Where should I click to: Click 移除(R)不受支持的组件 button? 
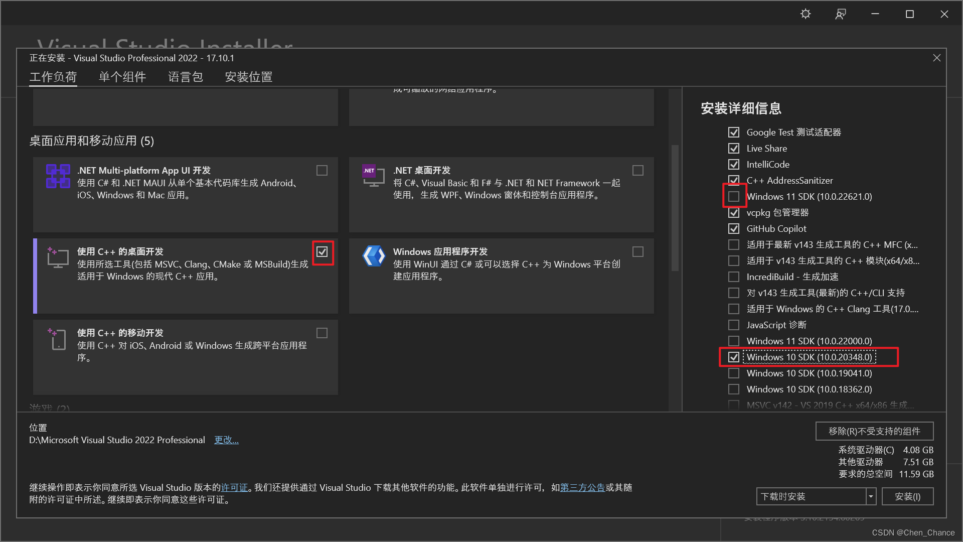click(x=874, y=432)
